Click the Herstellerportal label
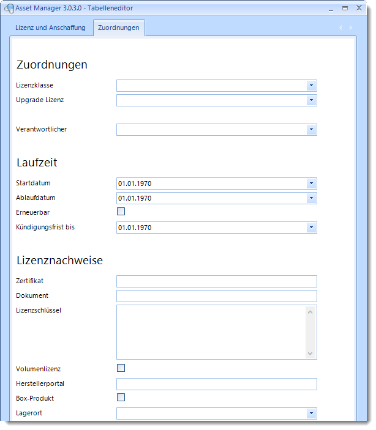This screenshot has width=376, height=430. tap(40, 384)
